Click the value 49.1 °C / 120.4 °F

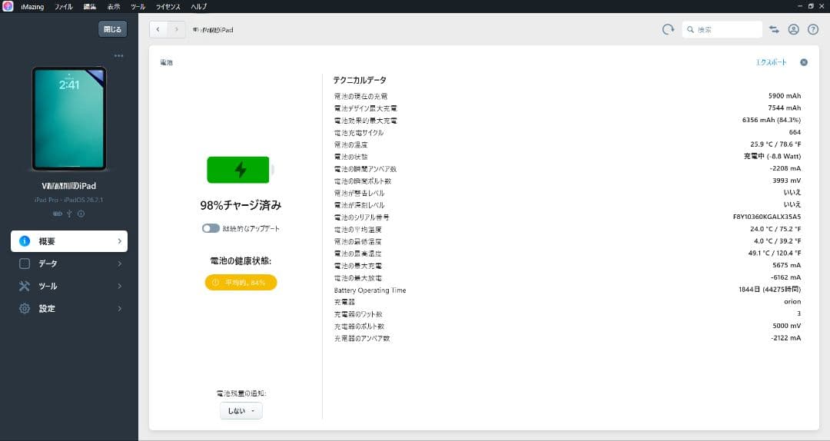[775, 253]
